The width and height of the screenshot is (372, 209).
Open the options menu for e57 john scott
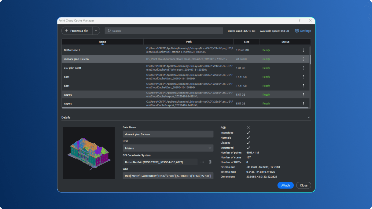303,68
